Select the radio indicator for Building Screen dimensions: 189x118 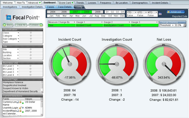[x=31, y=53]
